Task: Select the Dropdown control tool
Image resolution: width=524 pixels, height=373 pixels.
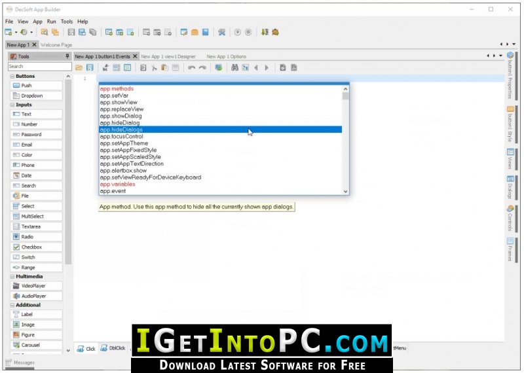Action: click(37, 96)
